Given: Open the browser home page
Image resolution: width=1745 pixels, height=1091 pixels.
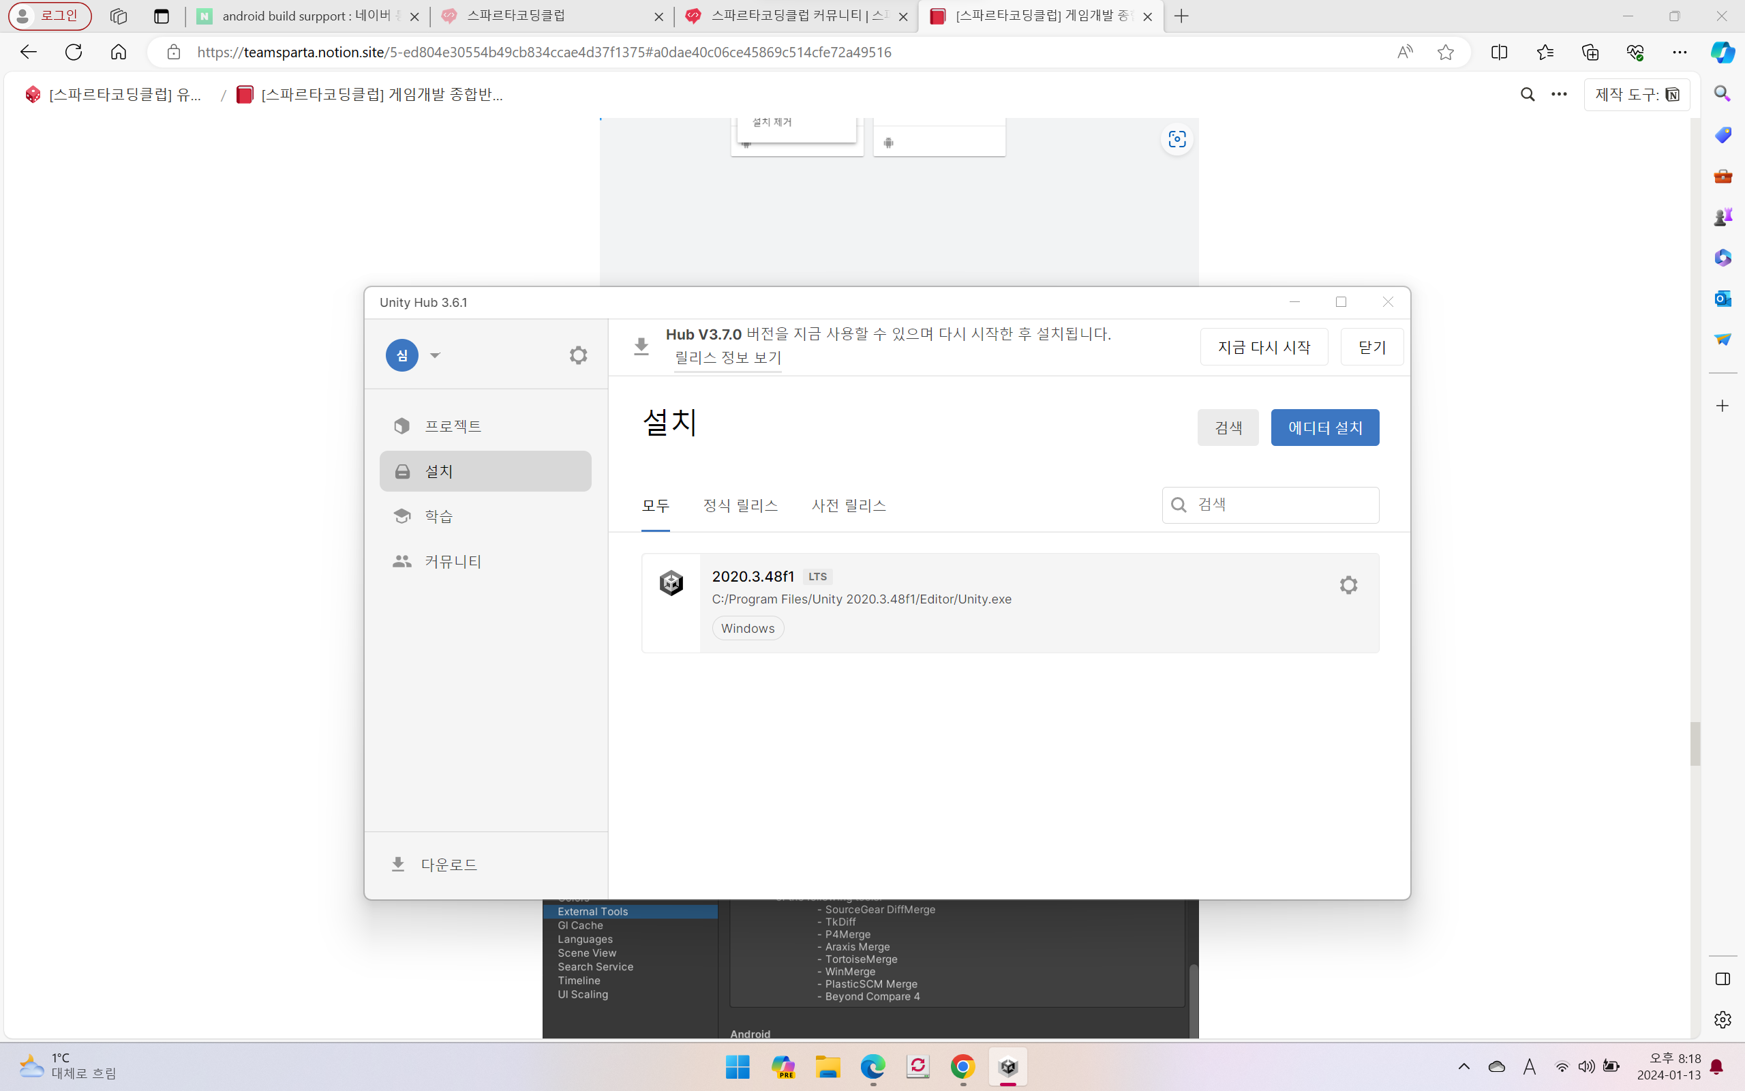Looking at the screenshot, I should click(118, 52).
